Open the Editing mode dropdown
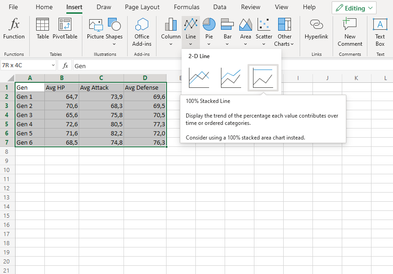393x274 pixels. [354, 7]
